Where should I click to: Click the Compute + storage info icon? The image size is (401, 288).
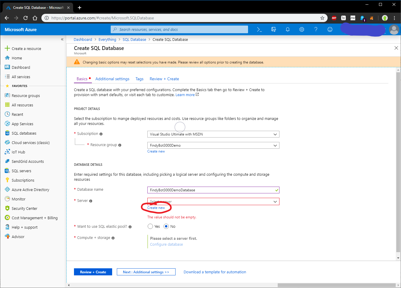[x=113, y=238]
